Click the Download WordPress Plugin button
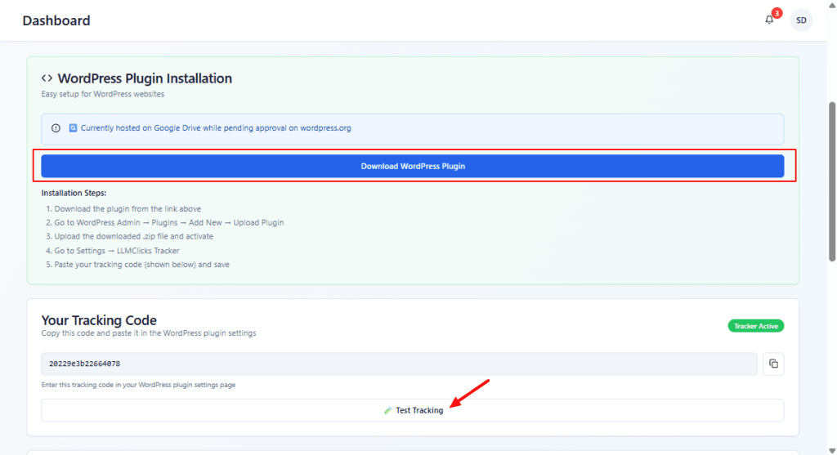This screenshot has height=455, width=837. (413, 166)
